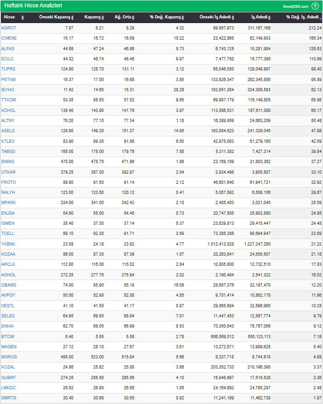Open IEYHO stock link
This screenshot has height=404, width=323.
pyautogui.click(x=8, y=90)
